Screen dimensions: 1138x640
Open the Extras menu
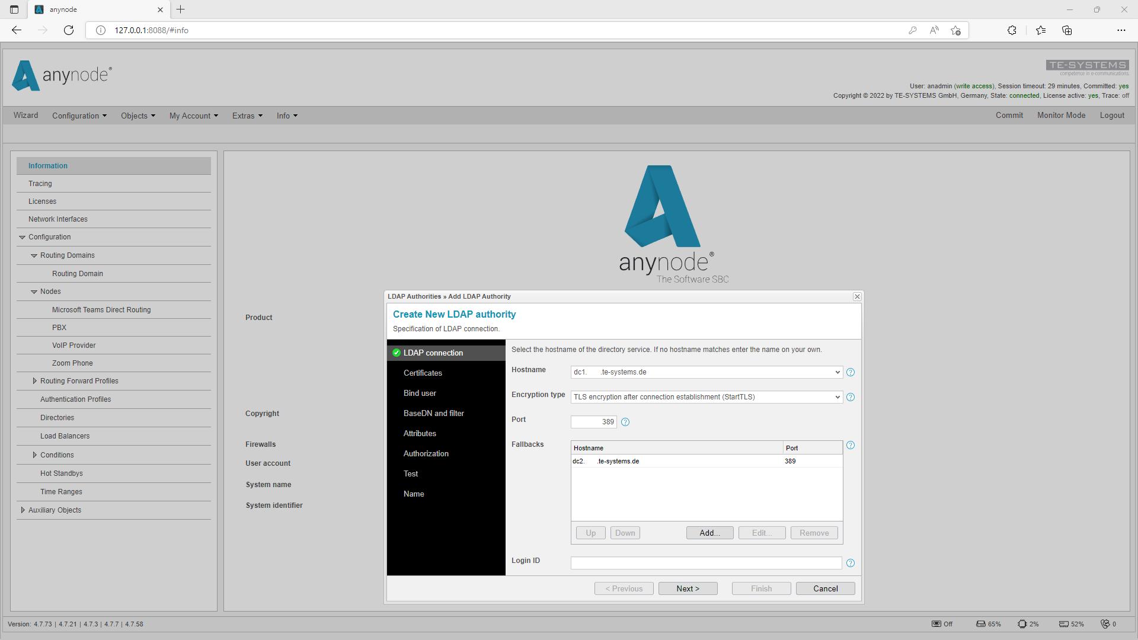[247, 116]
